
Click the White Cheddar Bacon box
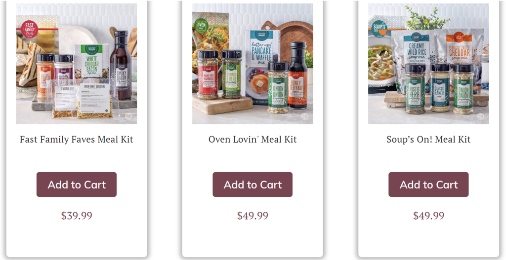pyautogui.click(x=91, y=61)
